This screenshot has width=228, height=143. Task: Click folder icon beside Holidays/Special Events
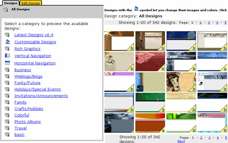7,89
